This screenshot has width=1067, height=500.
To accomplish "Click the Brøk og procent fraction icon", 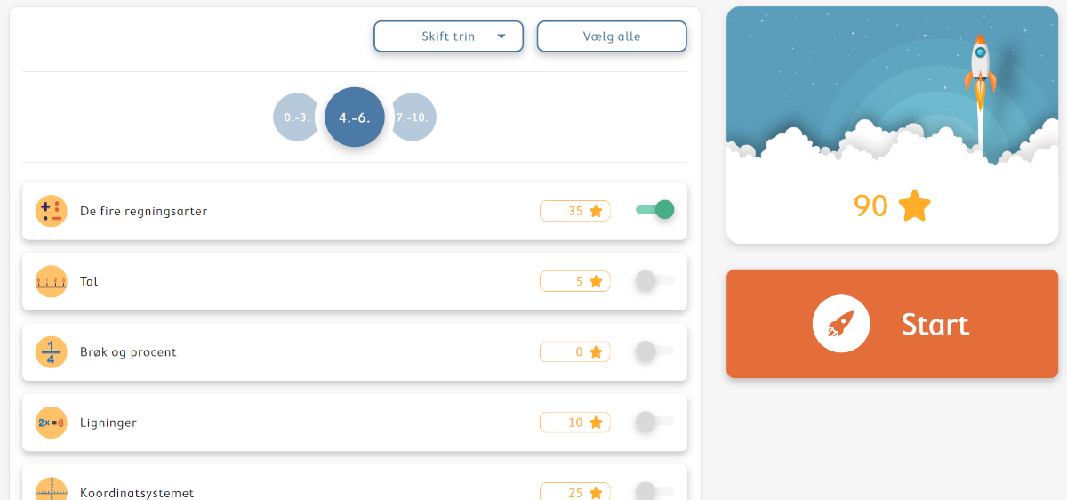I will [52, 352].
